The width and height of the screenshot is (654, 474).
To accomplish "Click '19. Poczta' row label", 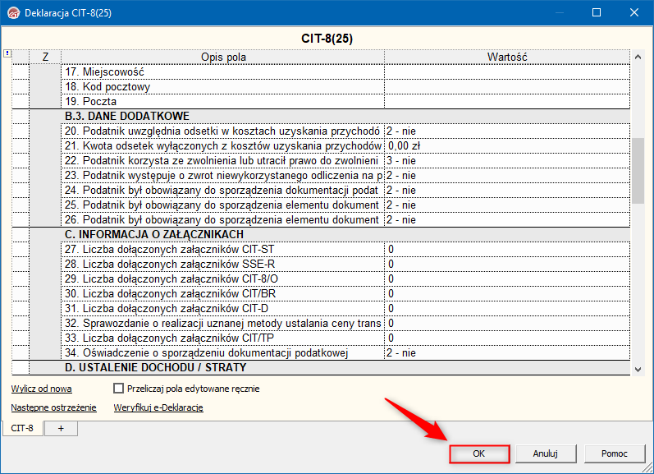I will [222, 102].
